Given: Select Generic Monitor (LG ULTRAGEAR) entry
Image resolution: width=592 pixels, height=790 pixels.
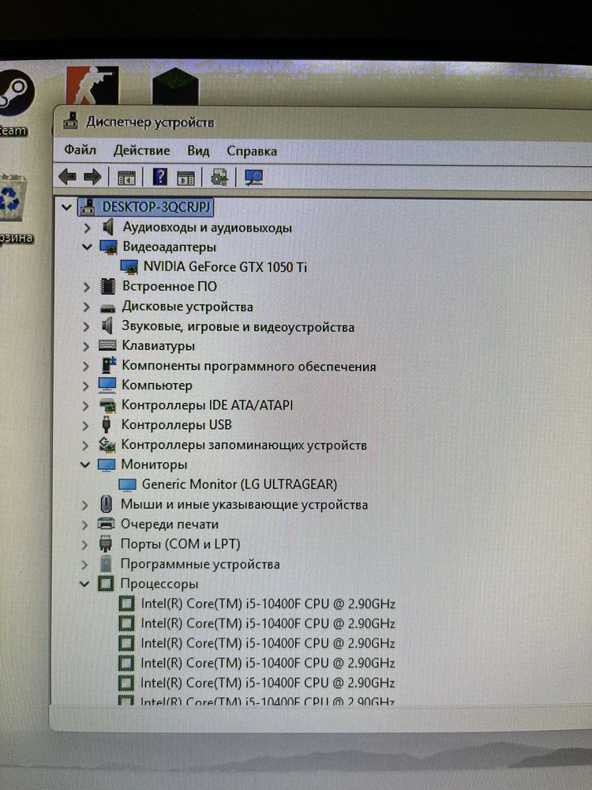Looking at the screenshot, I should (239, 484).
